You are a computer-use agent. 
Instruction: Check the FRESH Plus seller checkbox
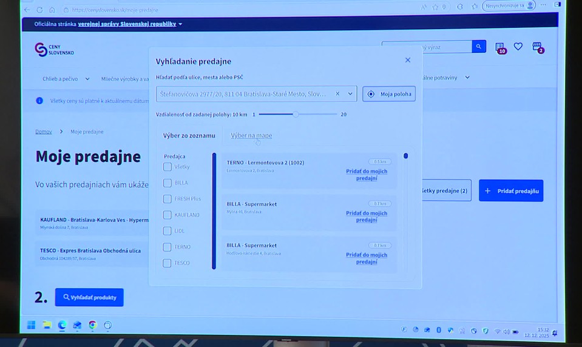coord(167,199)
